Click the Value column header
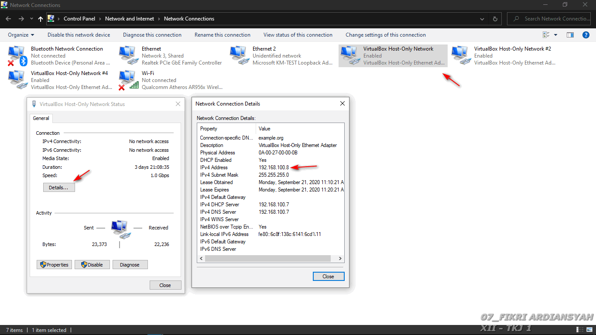This screenshot has height=335, width=596. tap(300, 129)
